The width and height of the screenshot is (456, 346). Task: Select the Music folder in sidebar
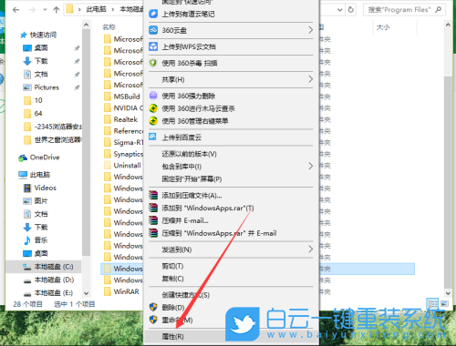click(36, 240)
